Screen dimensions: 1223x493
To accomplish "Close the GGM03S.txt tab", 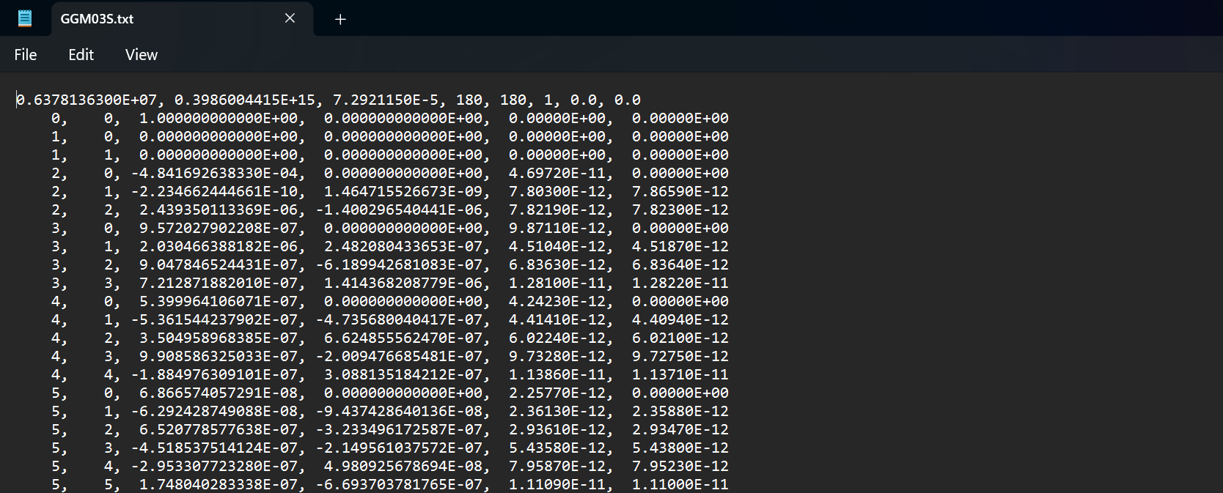I will point(290,18).
